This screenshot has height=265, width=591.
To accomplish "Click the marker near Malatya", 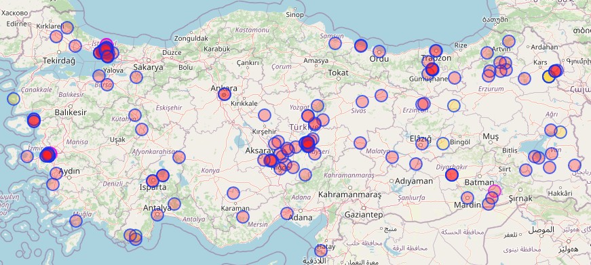I will (392, 157).
